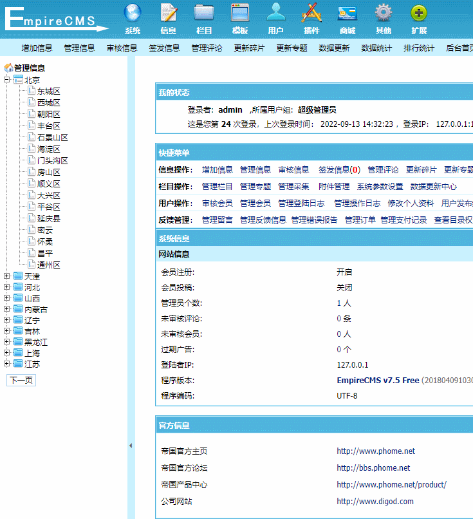
Task: Click the page icon next to 朝阳区
Action: pos(32,114)
